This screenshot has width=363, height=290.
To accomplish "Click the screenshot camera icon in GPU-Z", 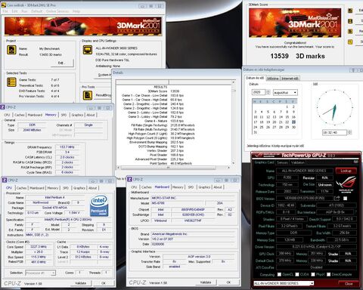I will click(x=355, y=162).
